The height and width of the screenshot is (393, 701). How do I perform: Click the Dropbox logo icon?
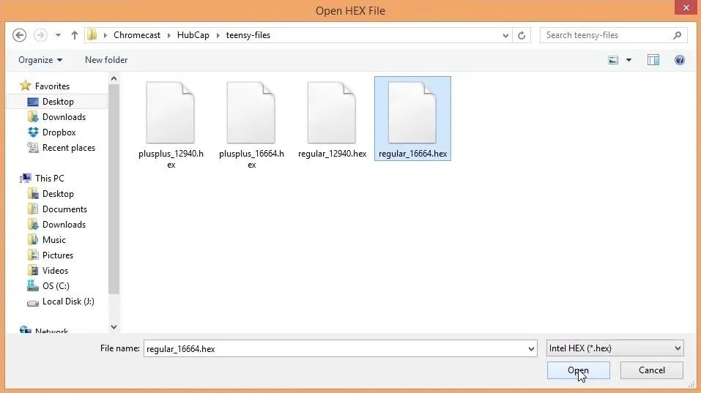33,132
